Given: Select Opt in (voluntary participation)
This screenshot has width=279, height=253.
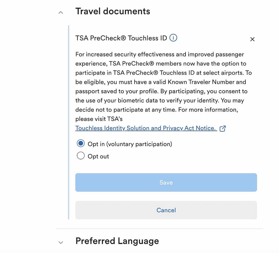Looking at the screenshot, I should 81,143.
